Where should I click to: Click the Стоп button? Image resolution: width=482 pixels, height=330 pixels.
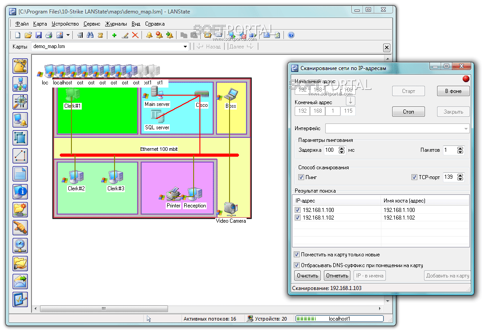point(408,112)
